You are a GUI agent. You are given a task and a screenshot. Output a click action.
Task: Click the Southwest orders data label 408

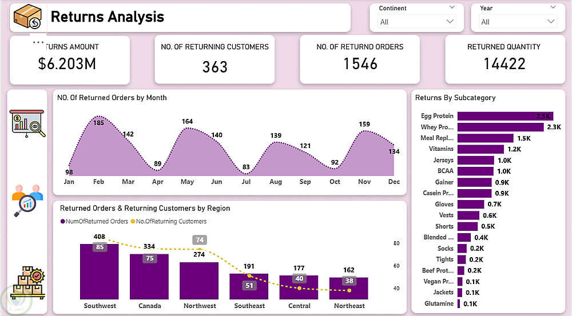tap(99, 237)
